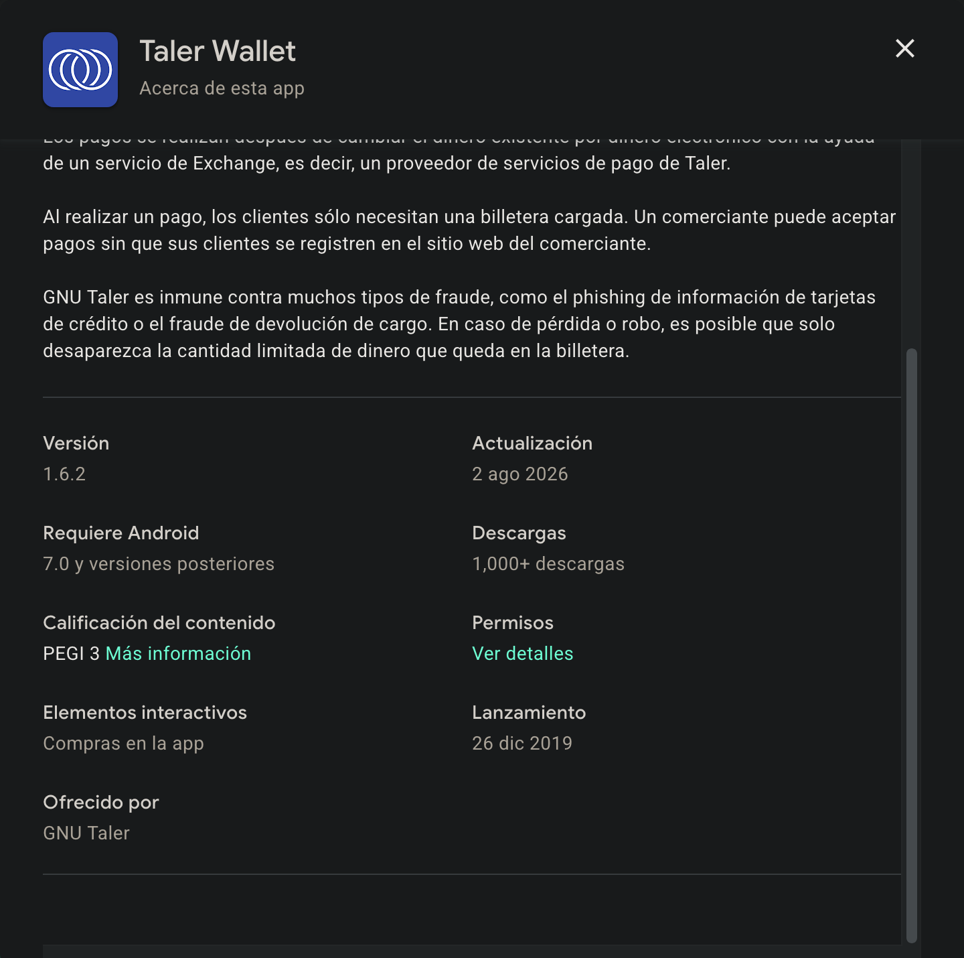
Task: Click the PEGI 3 rating text
Action: [71, 653]
